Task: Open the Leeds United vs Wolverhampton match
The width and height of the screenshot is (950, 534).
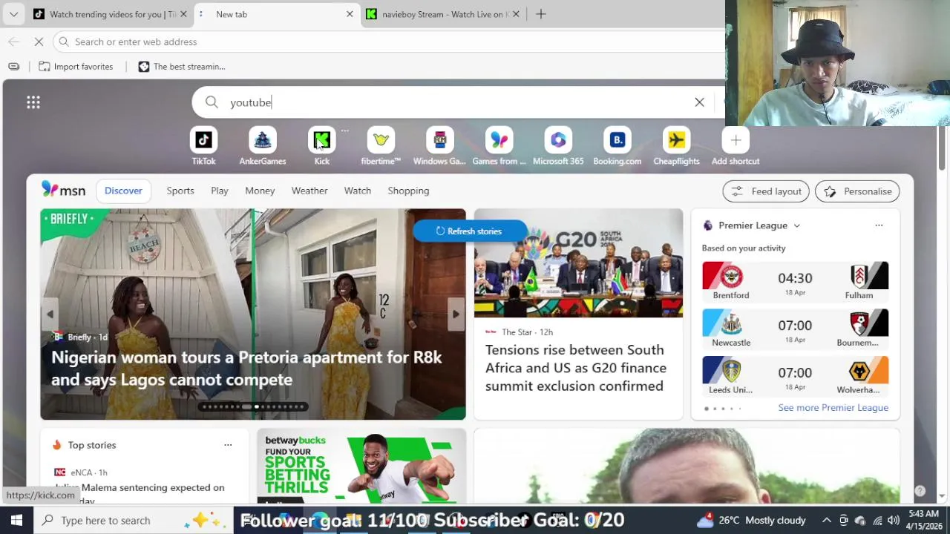Action: click(x=795, y=376)
